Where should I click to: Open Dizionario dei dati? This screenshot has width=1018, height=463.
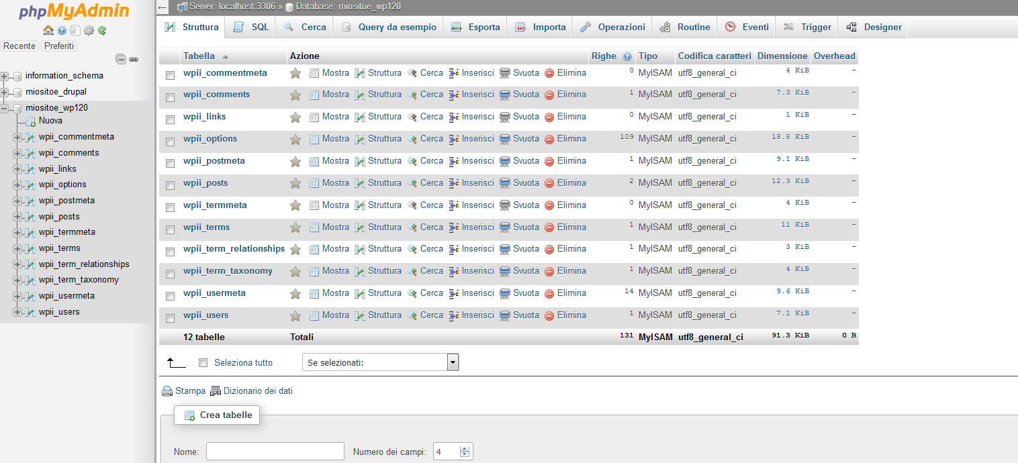[252, 391]
